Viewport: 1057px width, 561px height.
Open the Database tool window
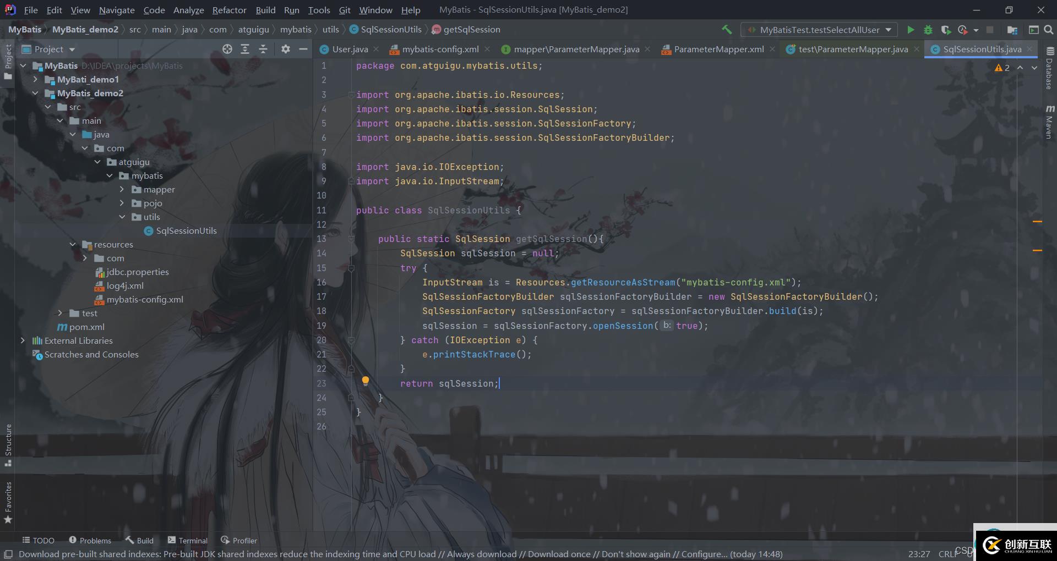(x=1050, y=68)
